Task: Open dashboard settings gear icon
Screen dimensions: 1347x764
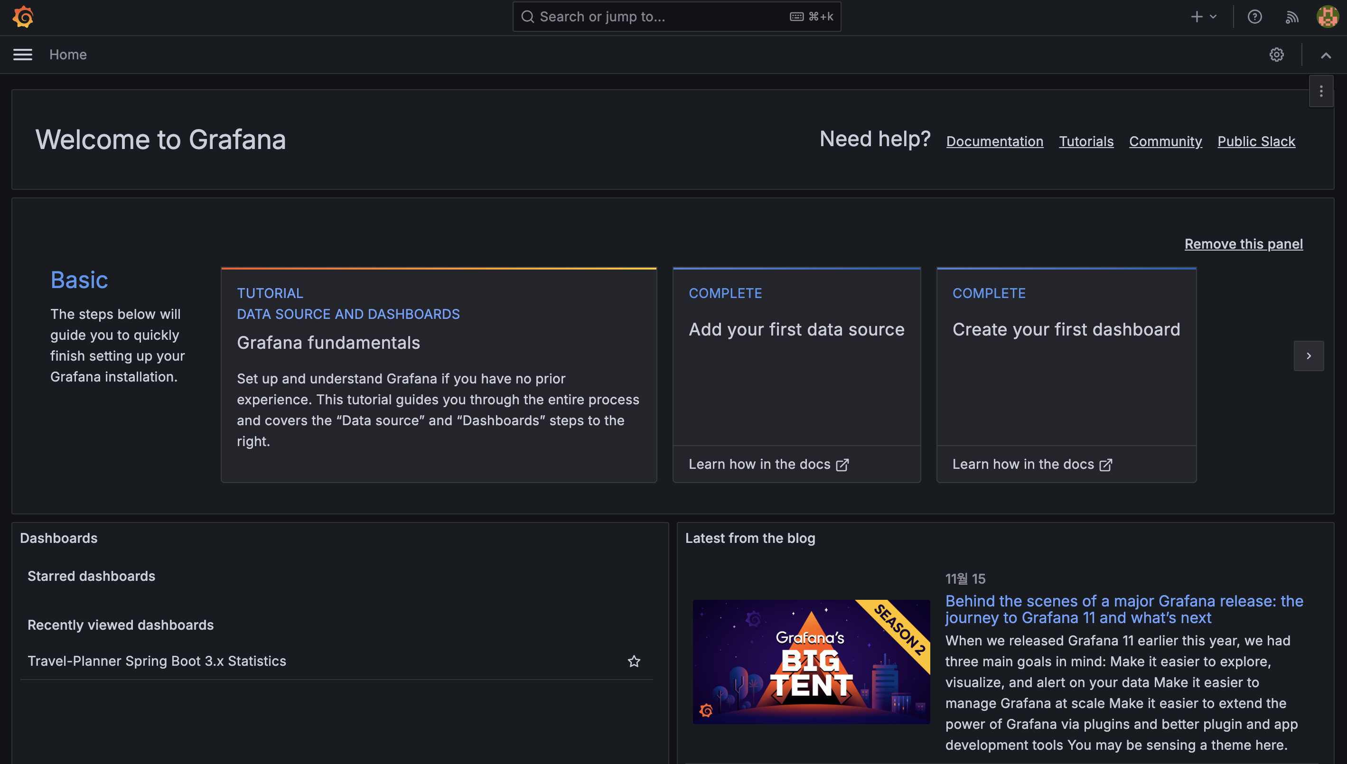Action: [1277, 55]
